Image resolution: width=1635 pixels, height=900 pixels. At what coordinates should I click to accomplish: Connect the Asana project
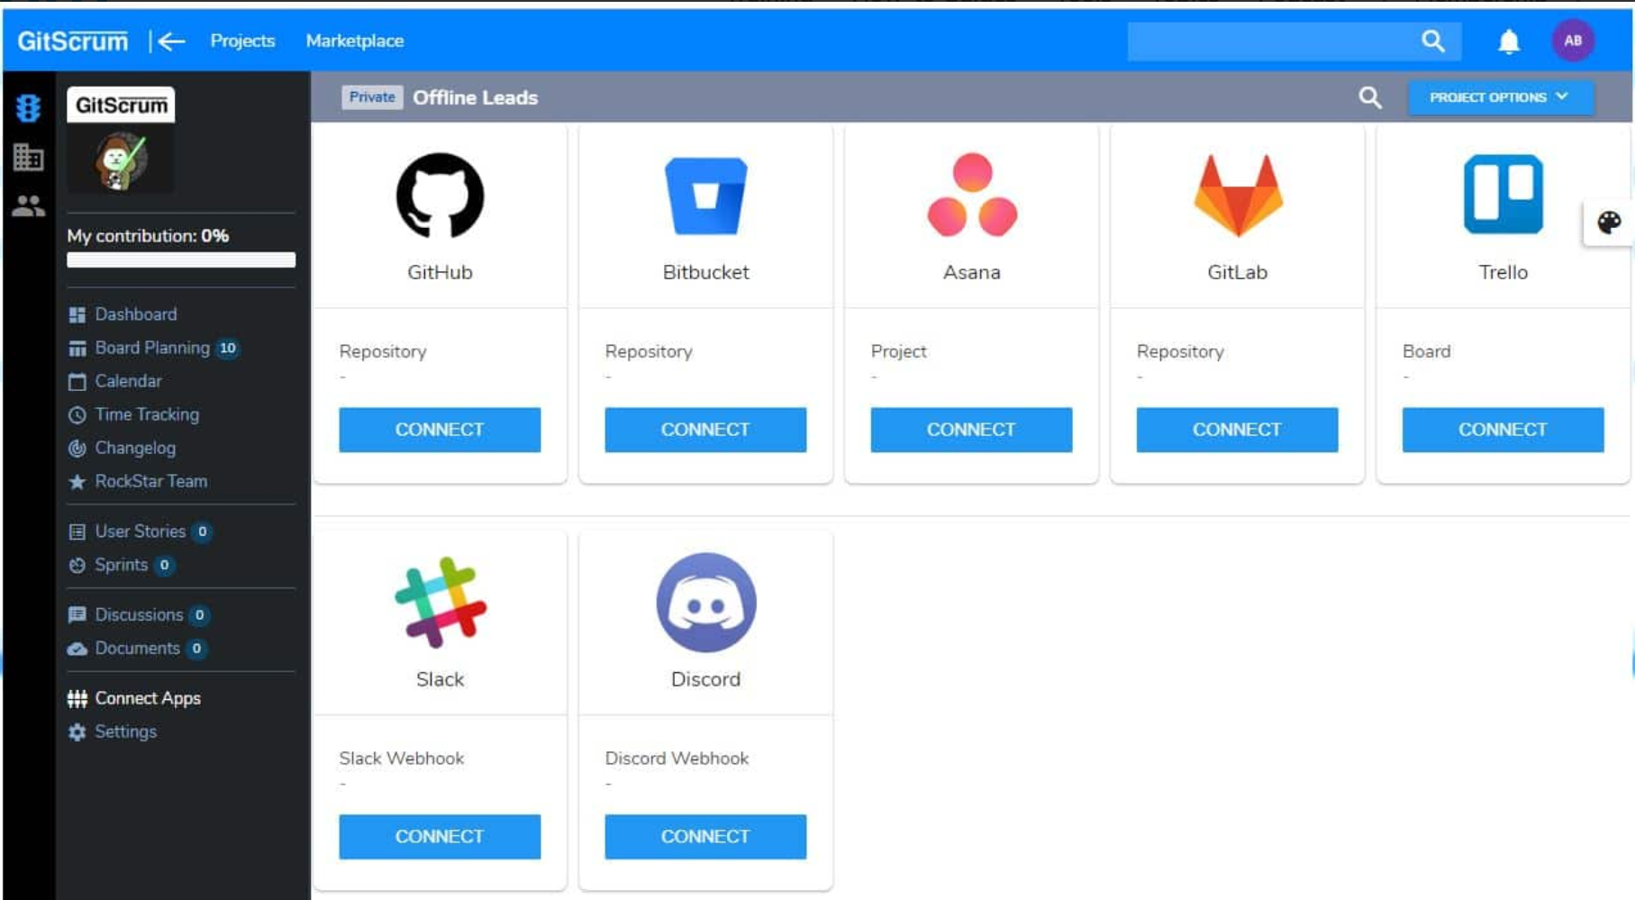click(x=971, y=430)
